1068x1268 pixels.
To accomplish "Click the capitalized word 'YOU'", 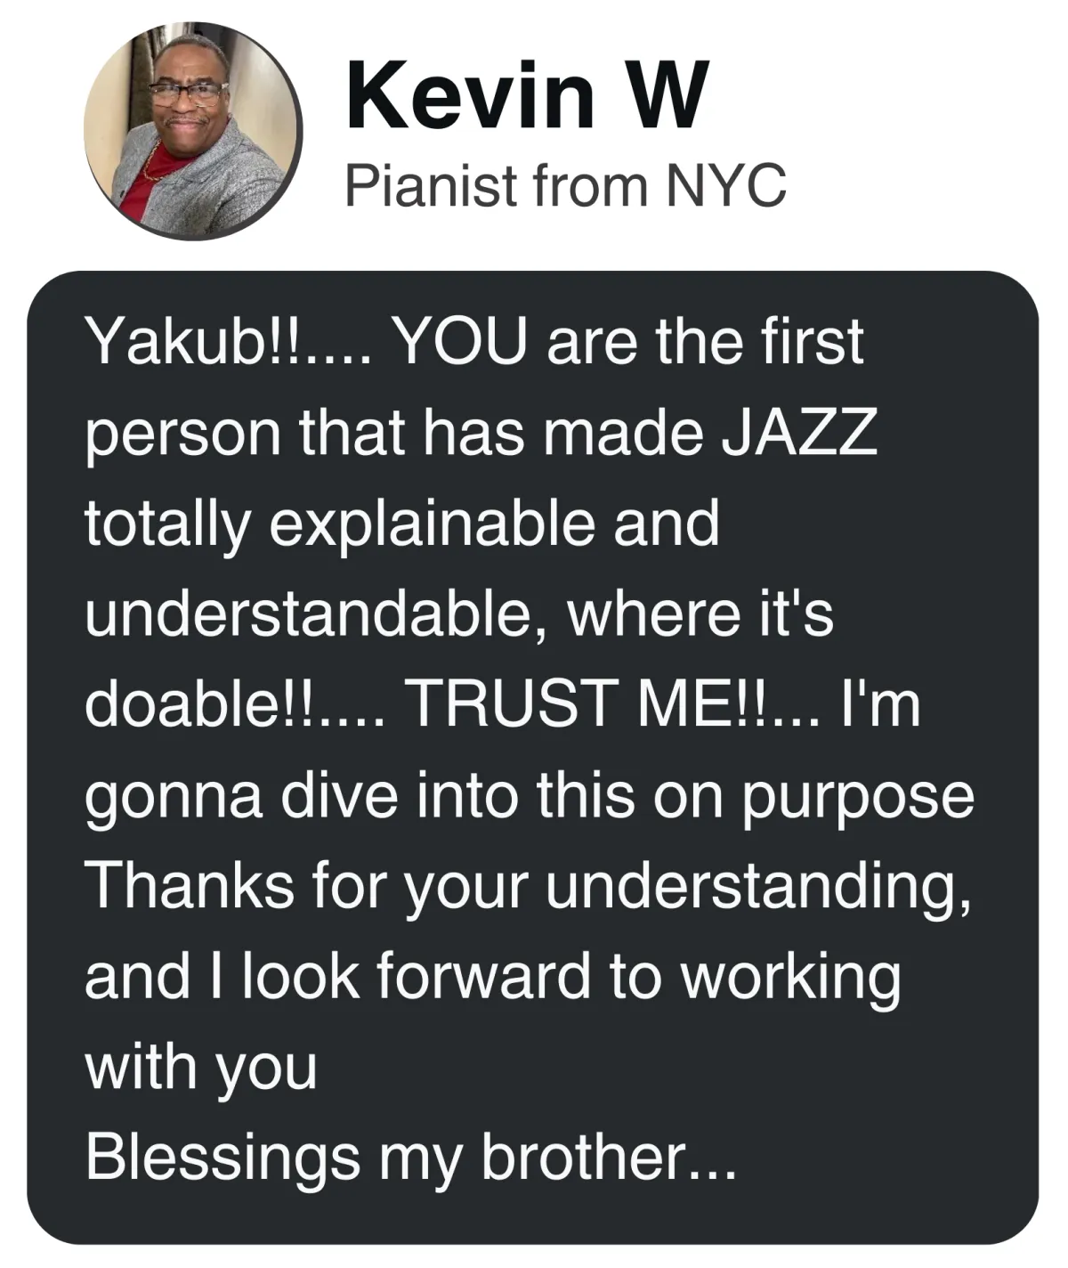I will (x=465, y=341).
